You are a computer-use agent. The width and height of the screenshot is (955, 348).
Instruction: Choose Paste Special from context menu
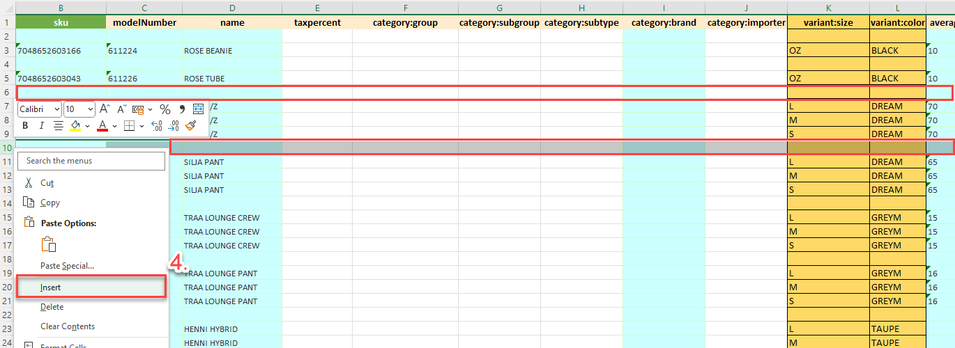tap(67, 266)
